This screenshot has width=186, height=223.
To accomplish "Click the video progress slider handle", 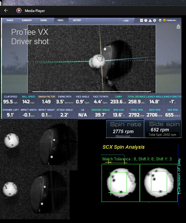I will (87, 92).
